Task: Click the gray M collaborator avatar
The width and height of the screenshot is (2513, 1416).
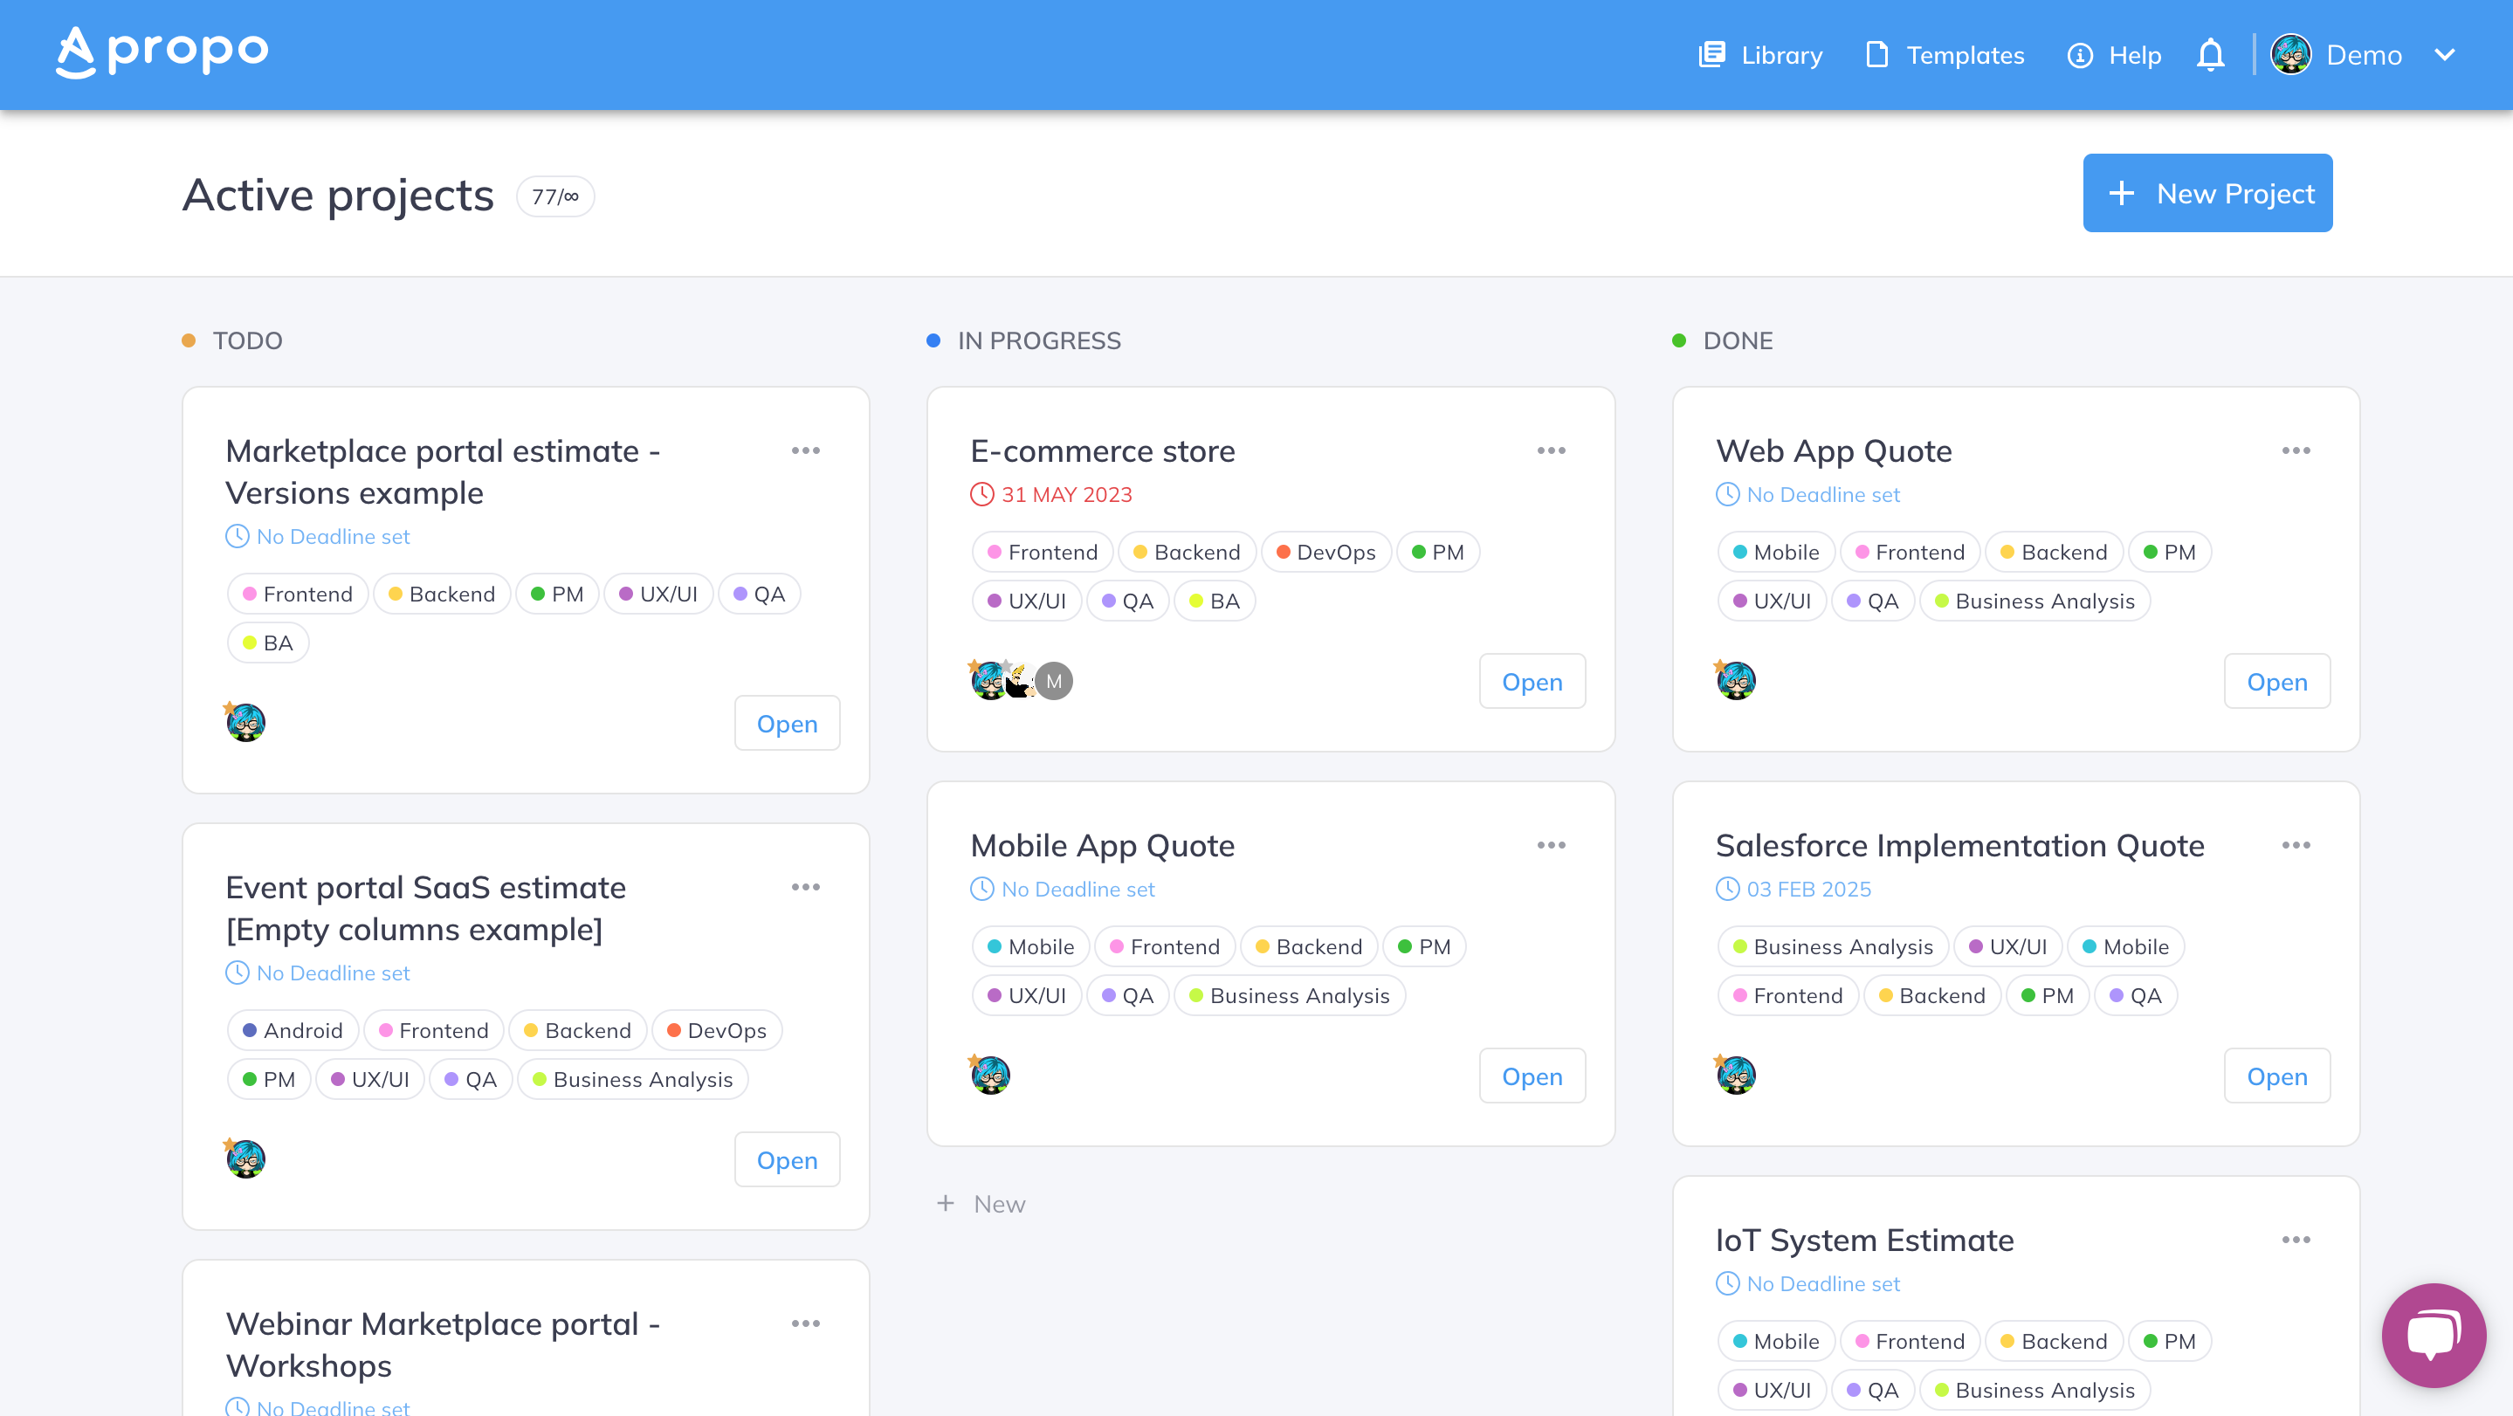Action: [1054, 682]
